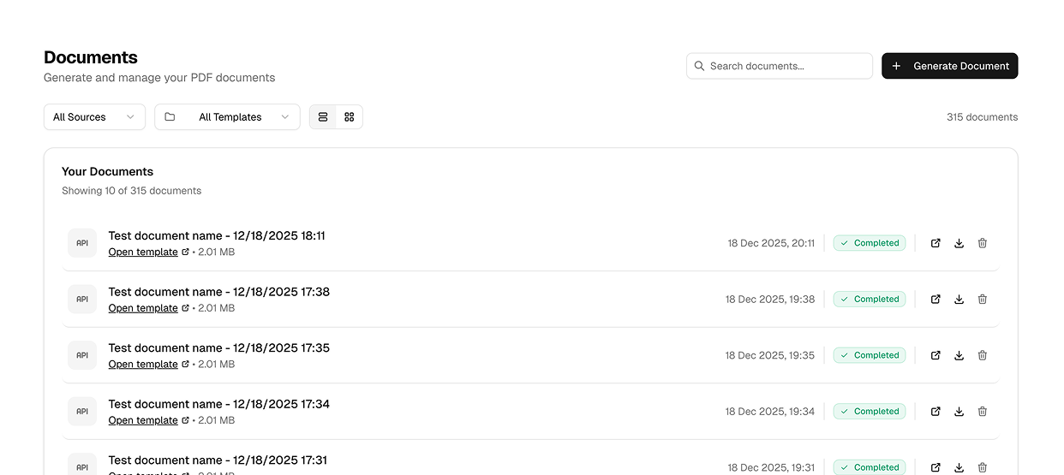This screenshot has height=475, width=1064.
Task: Delete the 17:34 test document
Action: (x=983, y=412)
